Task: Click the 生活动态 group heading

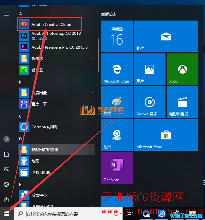Action: tap(109, 14)
